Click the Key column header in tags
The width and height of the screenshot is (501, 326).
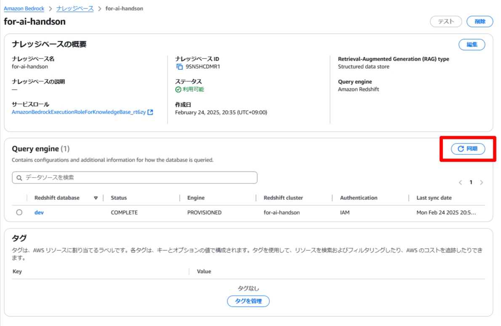tap(17, 271)
